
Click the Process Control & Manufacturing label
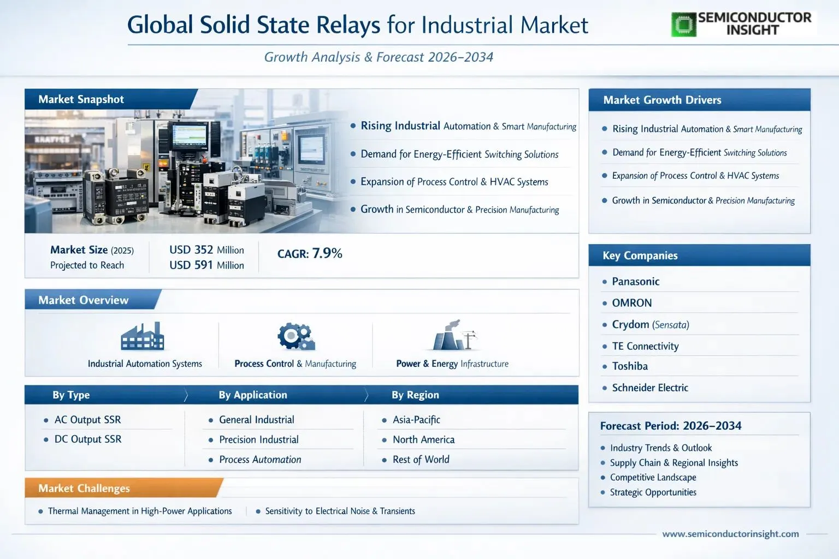[295, 364]
